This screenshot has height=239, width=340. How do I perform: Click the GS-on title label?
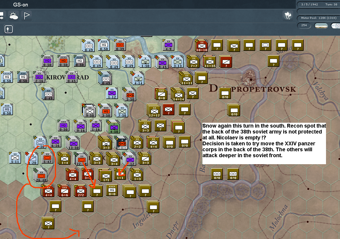[20, 5]
